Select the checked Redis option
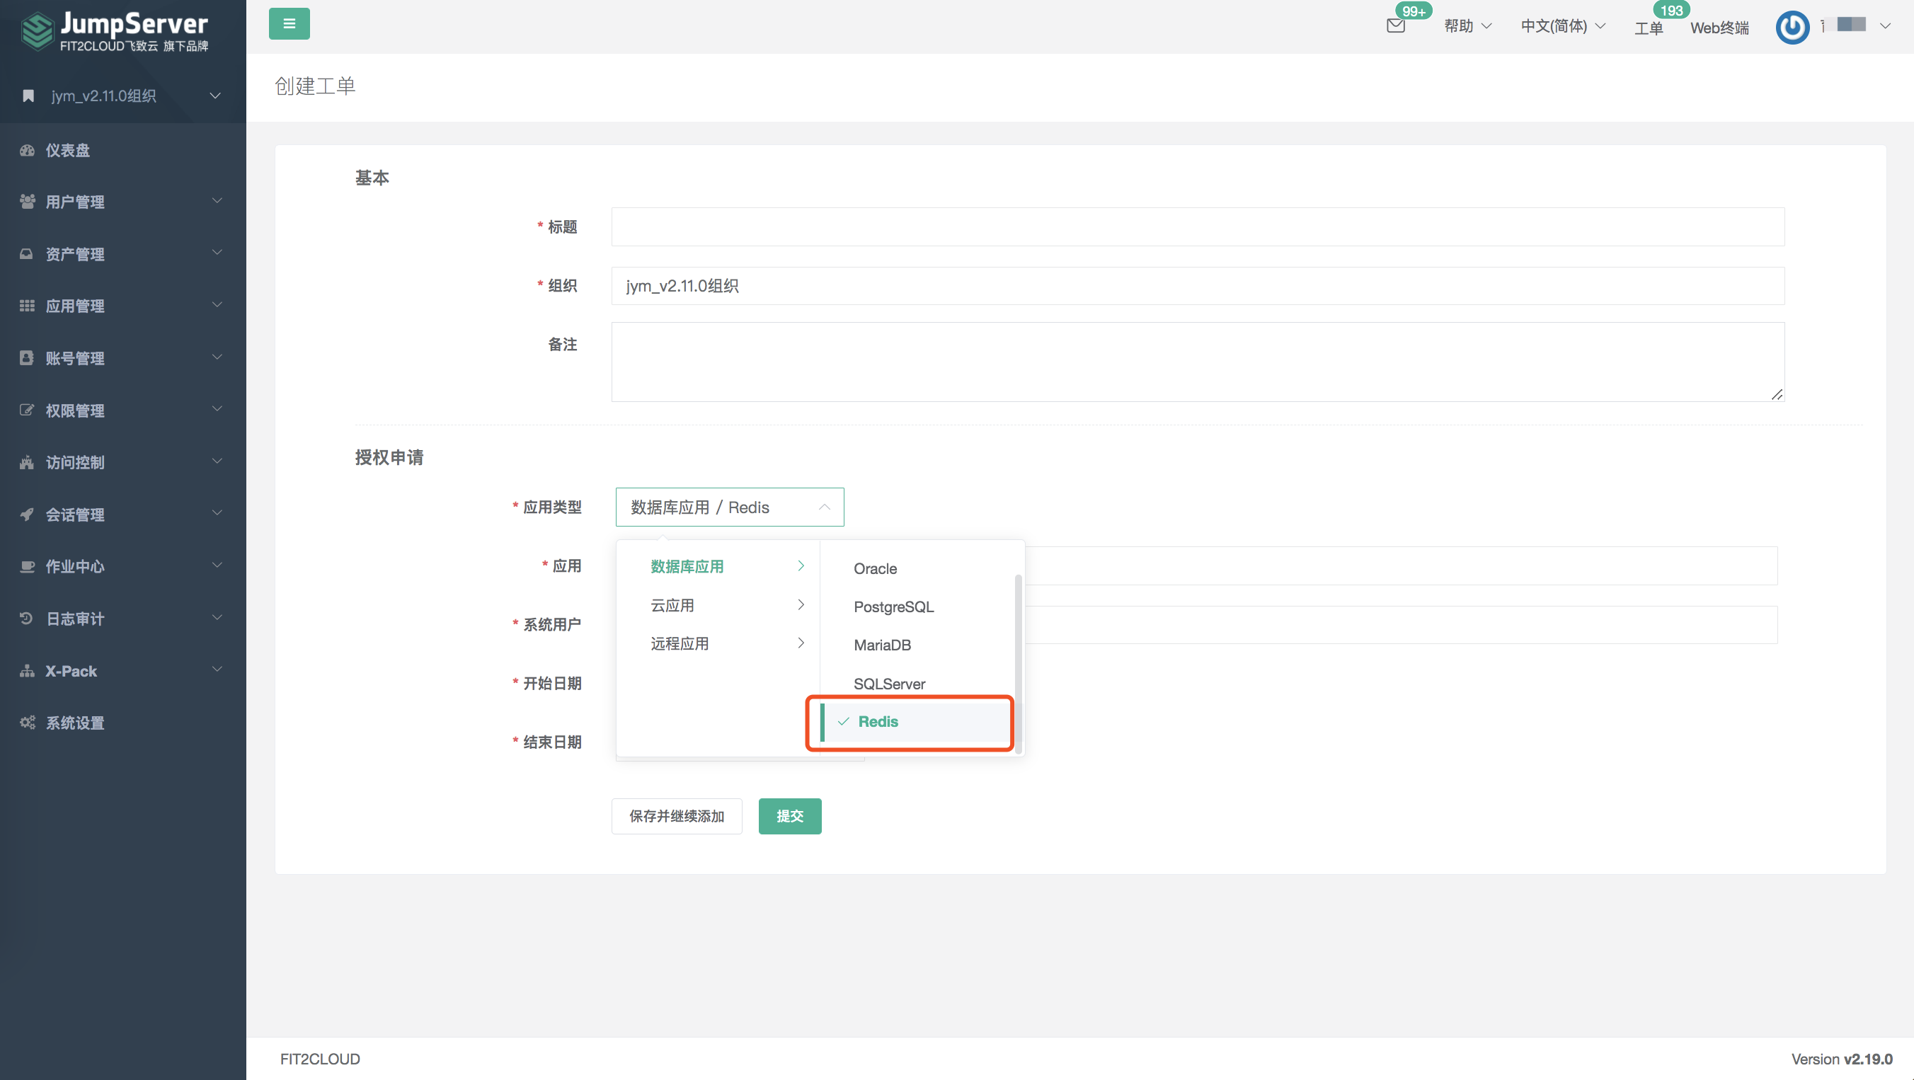This screenshot has width=1914, height=1080. click(878, 721)
